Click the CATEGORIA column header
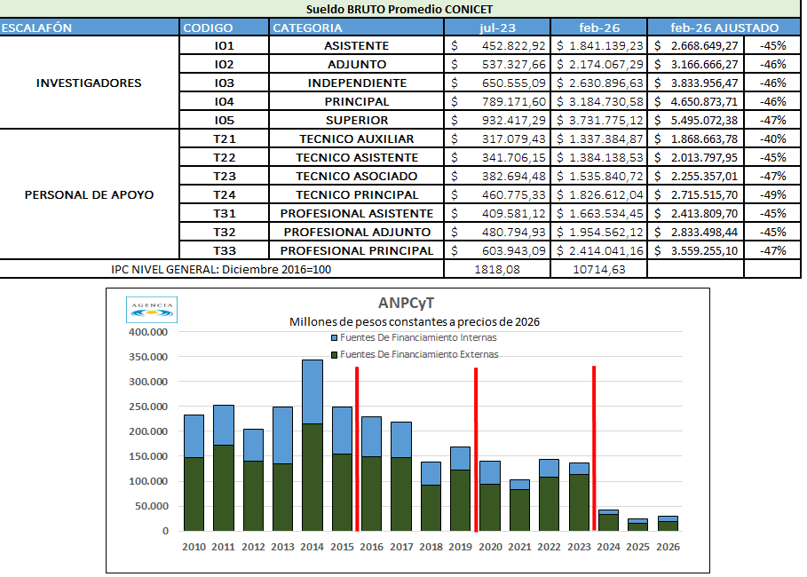Screen dimensions: 807x577 click(356, 28)
